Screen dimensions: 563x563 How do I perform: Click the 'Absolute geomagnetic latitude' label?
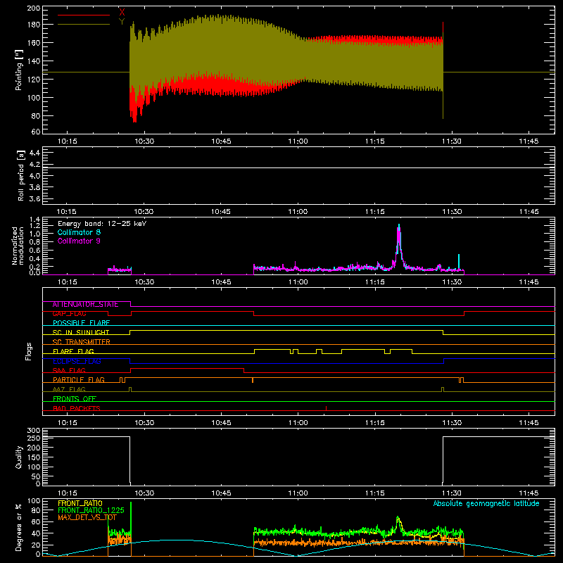tap(486, 504)
